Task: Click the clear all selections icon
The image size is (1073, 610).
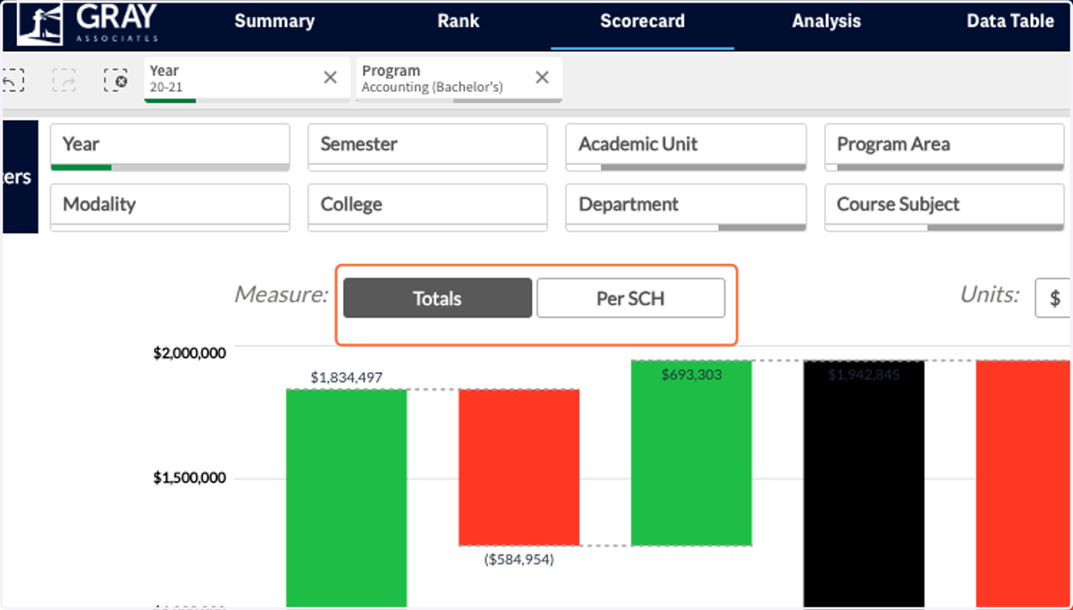Action: tap(116, 80)
